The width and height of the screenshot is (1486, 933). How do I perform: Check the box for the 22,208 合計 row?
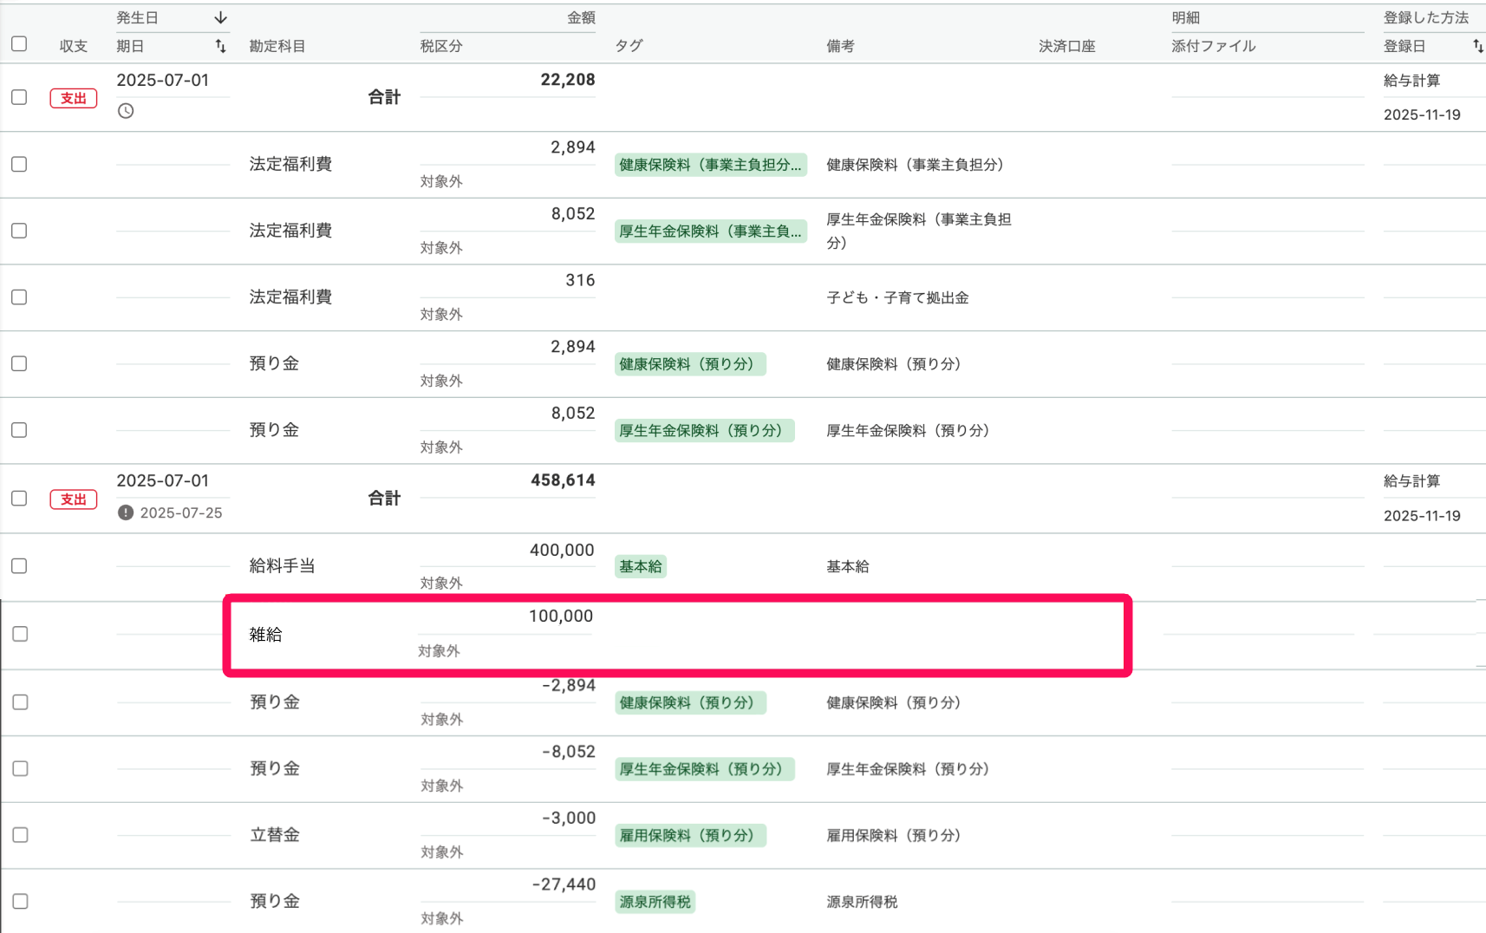click(19, 97)
